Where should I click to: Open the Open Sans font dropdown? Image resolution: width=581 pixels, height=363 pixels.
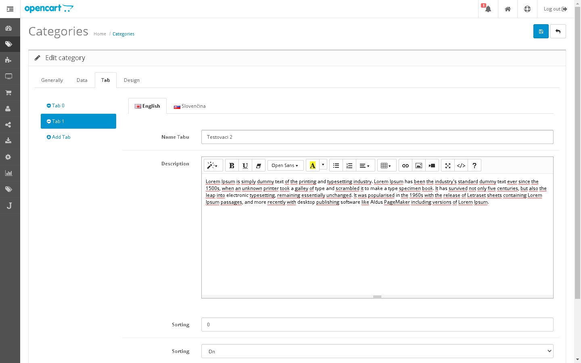tap(285, 165)
